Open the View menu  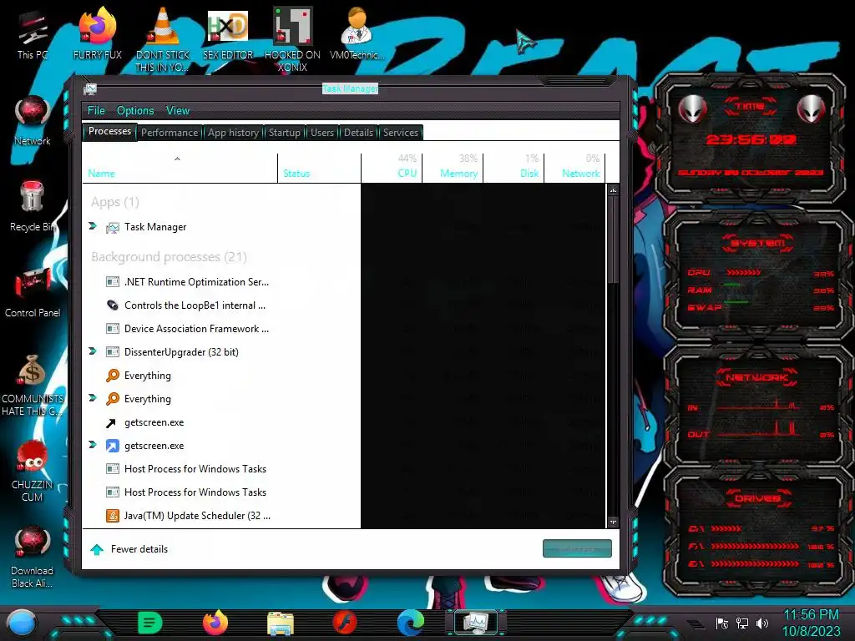pos(178,111)
